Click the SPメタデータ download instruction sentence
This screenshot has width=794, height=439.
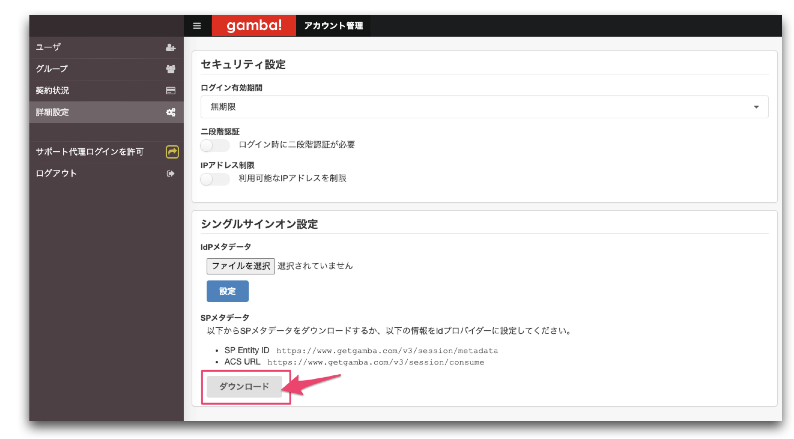pos(389,331)
